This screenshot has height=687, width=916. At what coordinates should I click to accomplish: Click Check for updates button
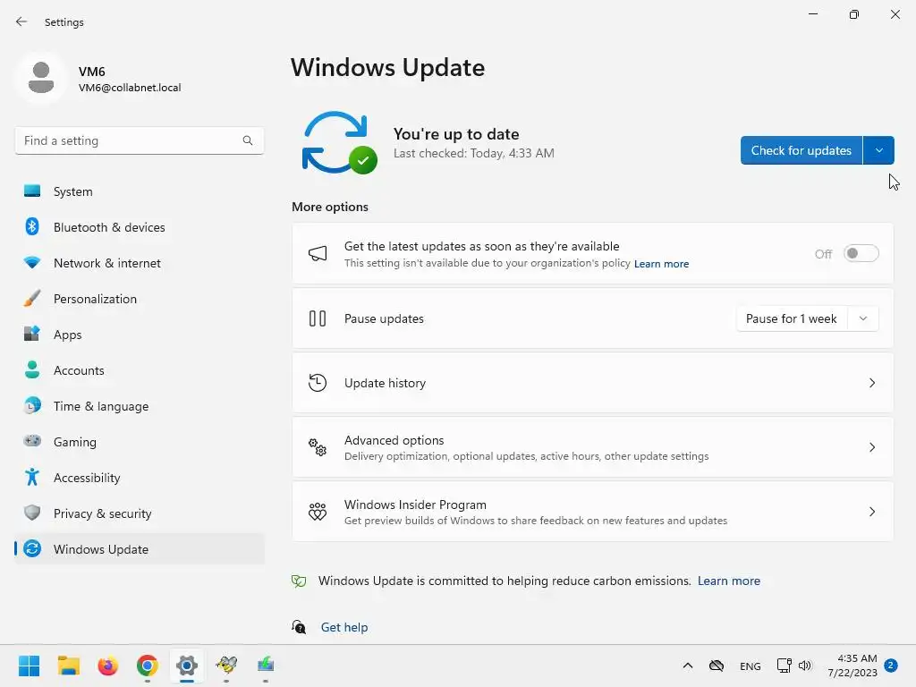tap(801, 150)
